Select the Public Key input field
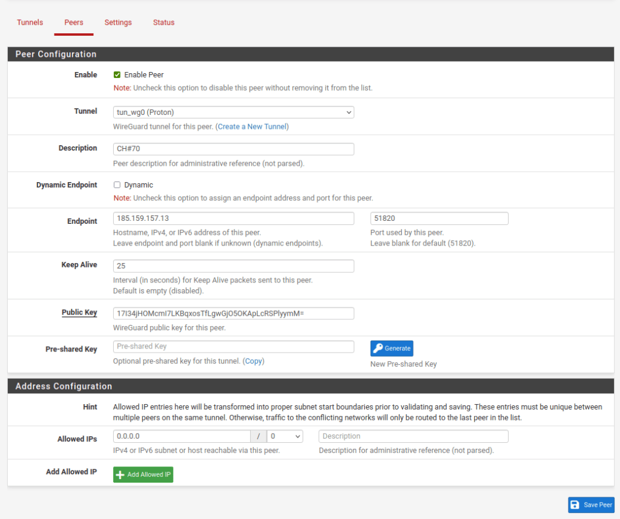The height and width of the screenshot is (519, 620). (x=233, y=313)
